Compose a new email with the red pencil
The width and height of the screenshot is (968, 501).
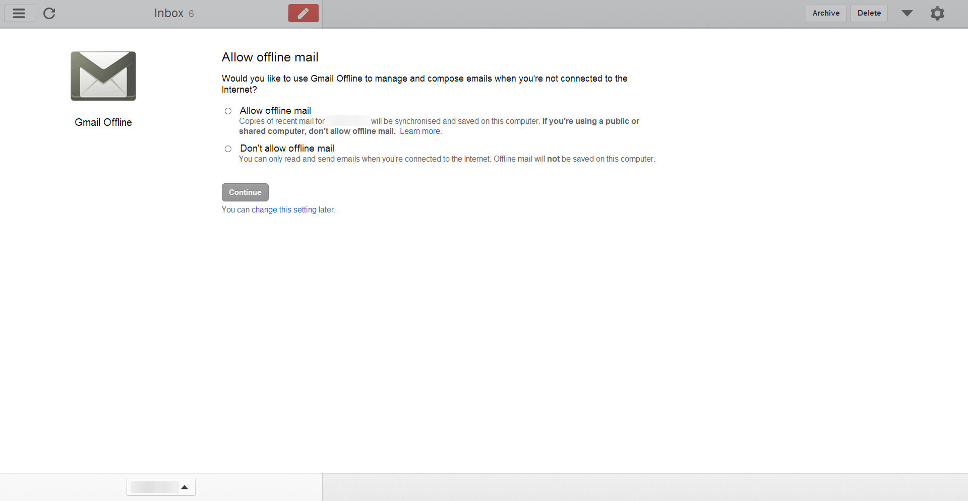click(x=303, y=13)
